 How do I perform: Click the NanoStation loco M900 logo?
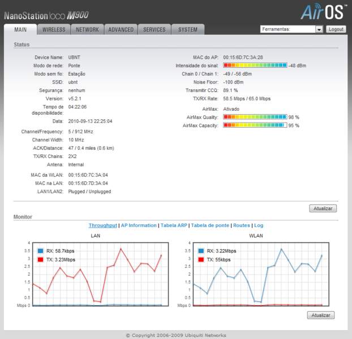tap(46, 15)
